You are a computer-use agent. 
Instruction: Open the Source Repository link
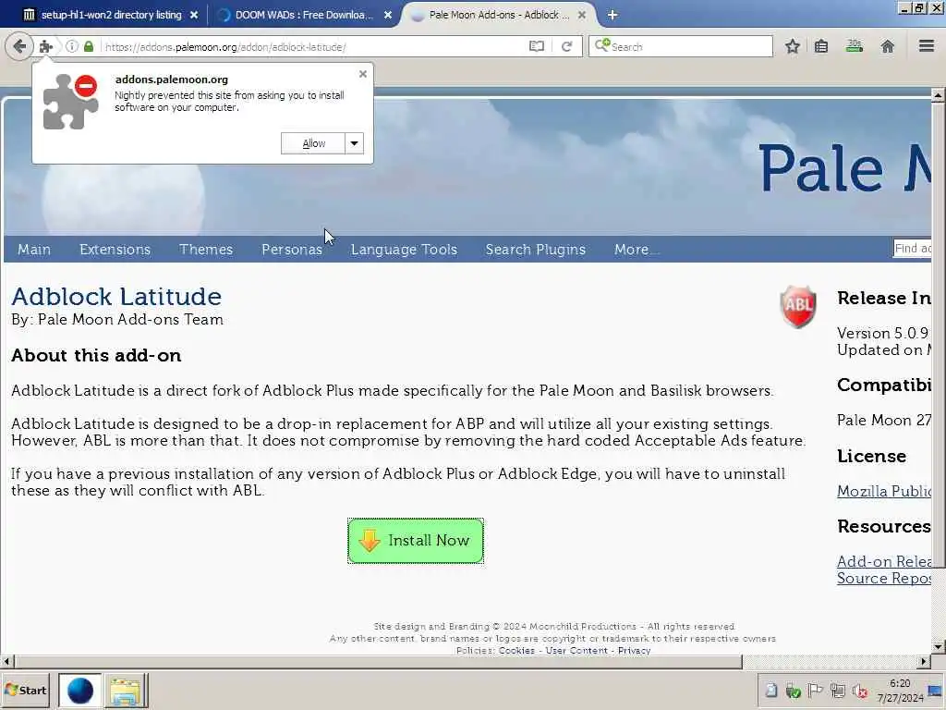click(884, 579)
